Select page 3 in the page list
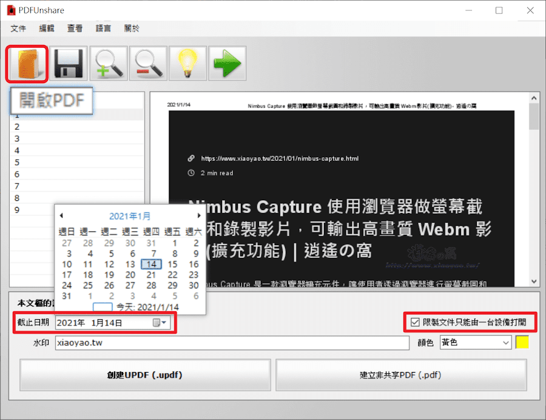 [x=76, y=138]
